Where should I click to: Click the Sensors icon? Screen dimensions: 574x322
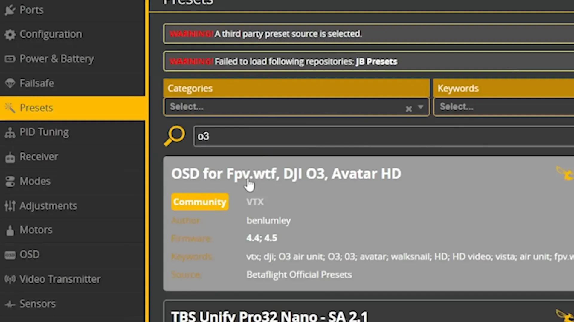(10, 304)
